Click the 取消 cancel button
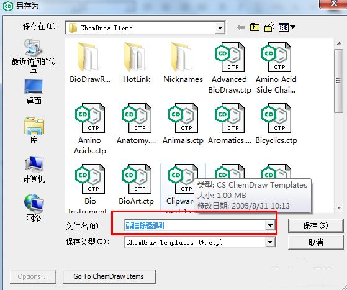Screen dimensions: 347x290 click(x=315, y=242)
